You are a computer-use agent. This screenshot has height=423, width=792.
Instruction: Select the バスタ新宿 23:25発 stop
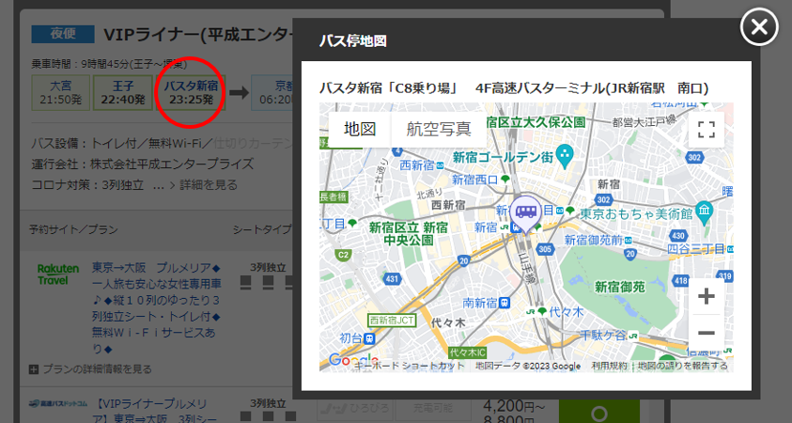pyautogui.click(x=191, y=92)
